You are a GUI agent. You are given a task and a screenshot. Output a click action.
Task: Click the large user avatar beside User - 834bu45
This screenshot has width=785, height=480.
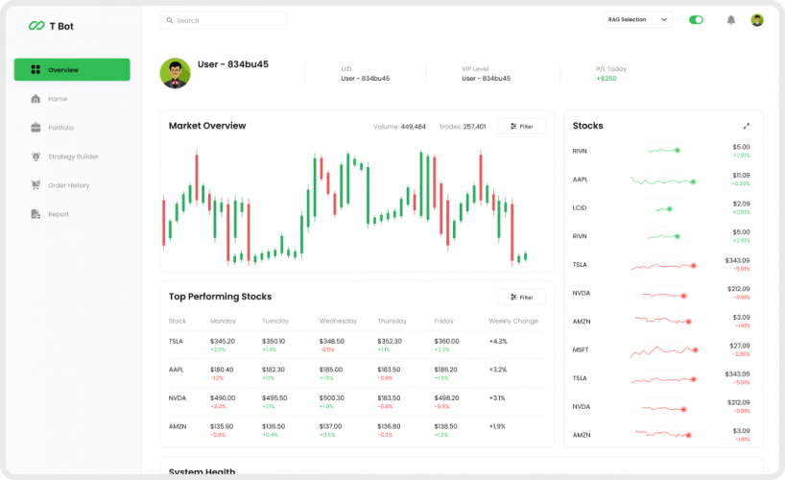pyautogui.click(x=176, y=73)
